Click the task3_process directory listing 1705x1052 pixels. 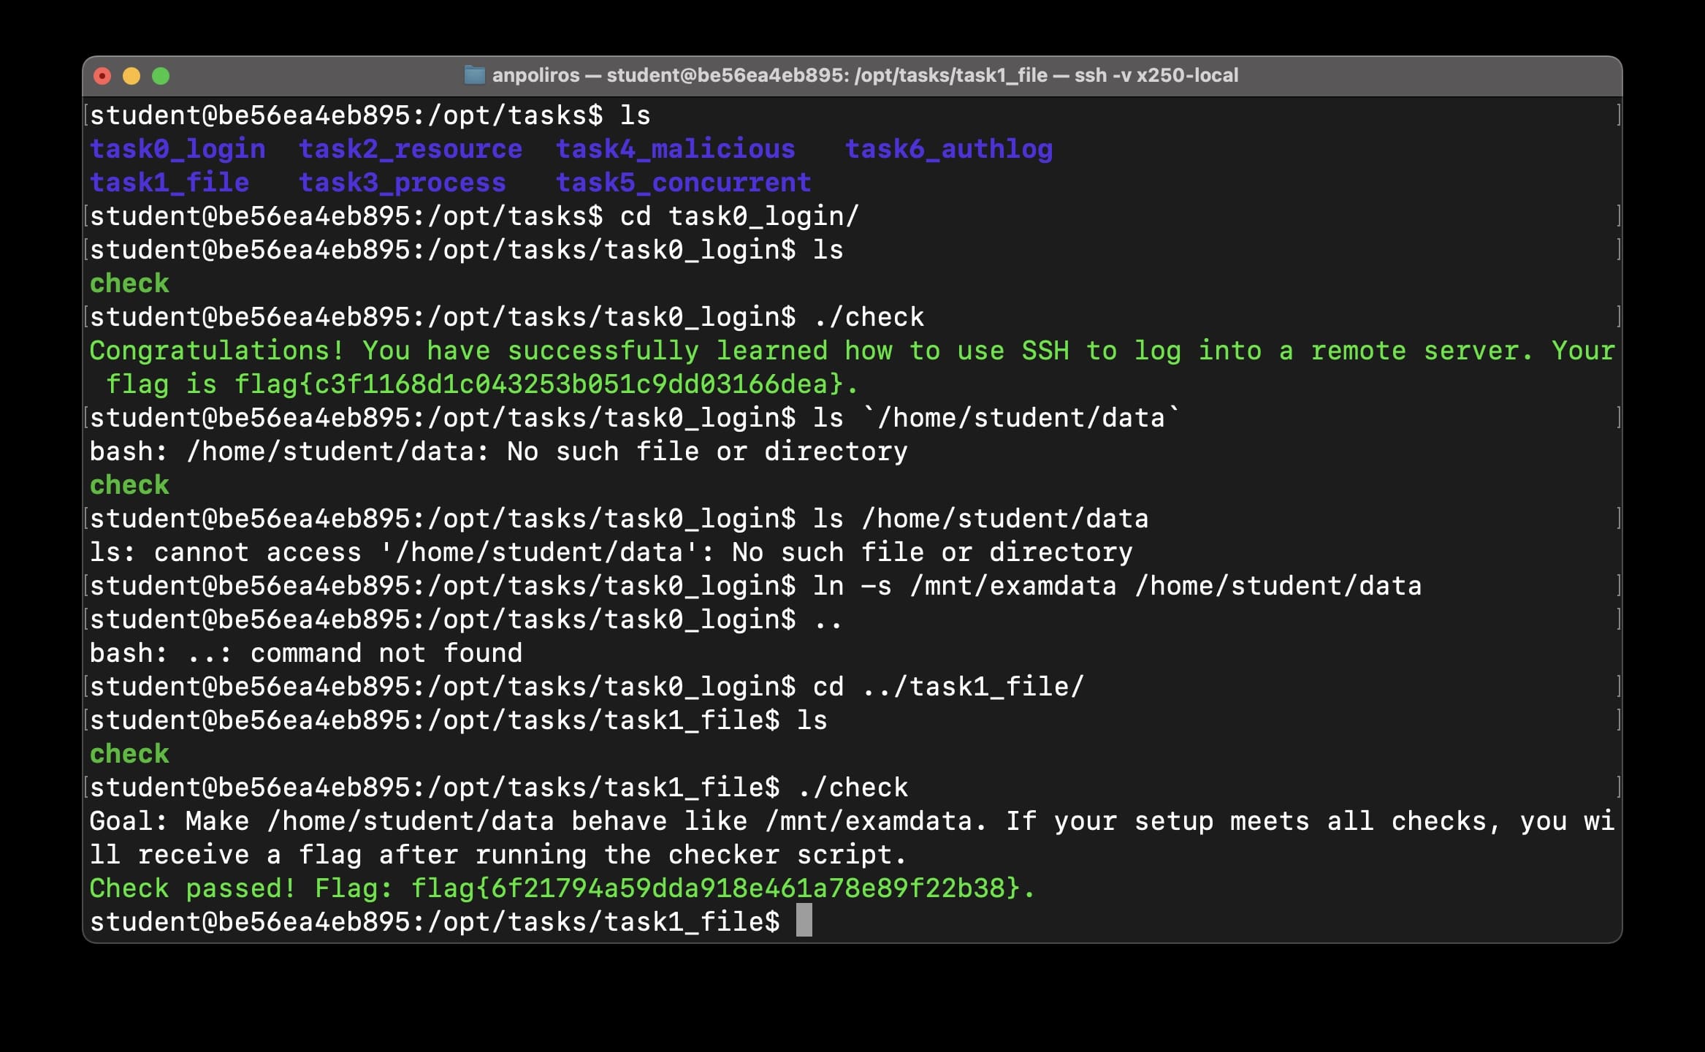tap(403, 183)
